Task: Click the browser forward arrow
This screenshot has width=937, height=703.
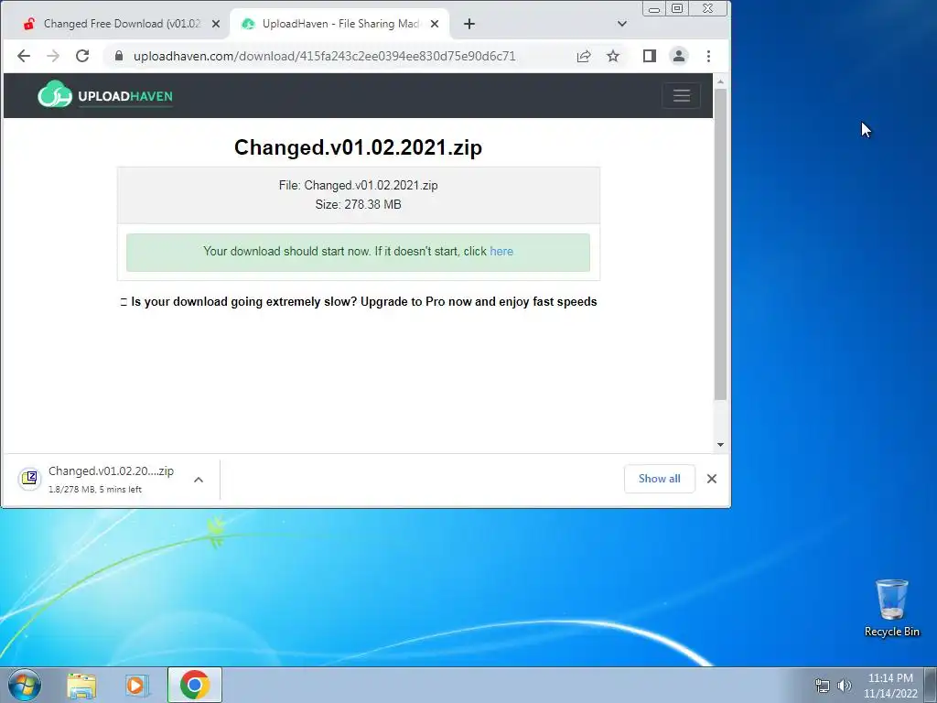Action: 53,56
